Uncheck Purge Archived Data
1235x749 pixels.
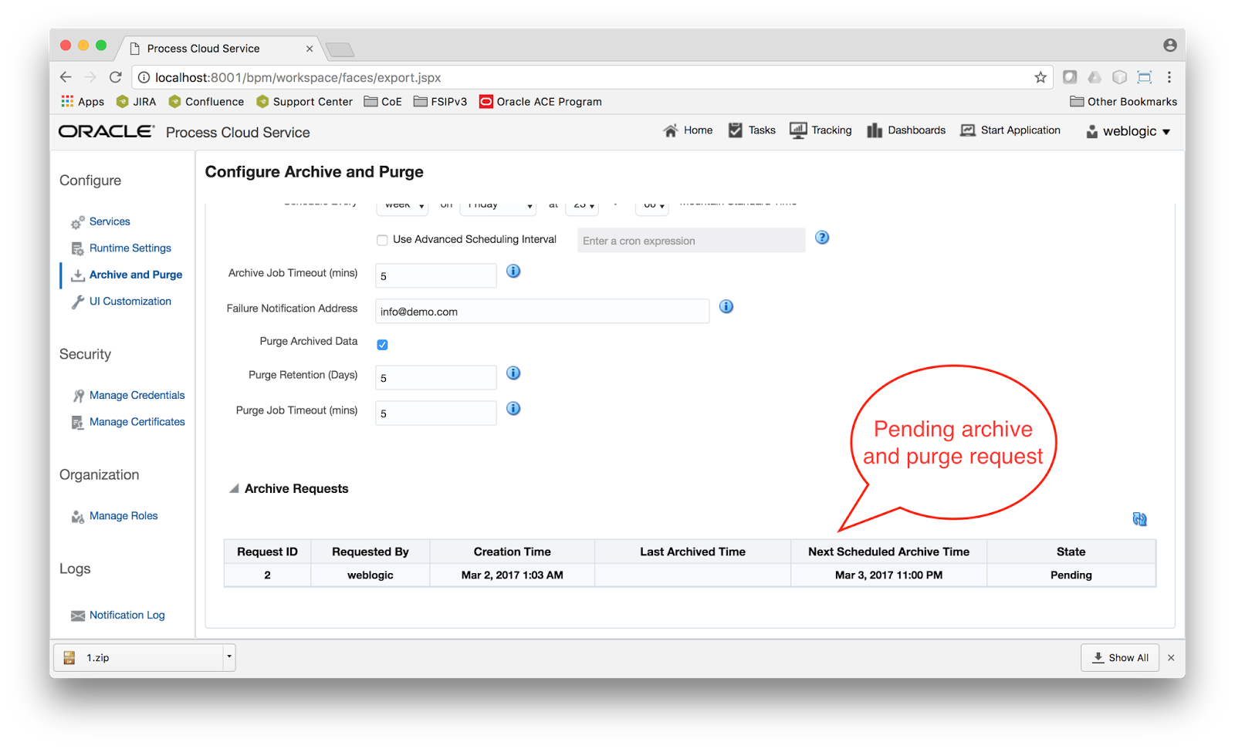click(x=382, y=344)
